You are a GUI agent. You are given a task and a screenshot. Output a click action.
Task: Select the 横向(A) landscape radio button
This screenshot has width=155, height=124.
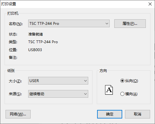tap(122, 94)
